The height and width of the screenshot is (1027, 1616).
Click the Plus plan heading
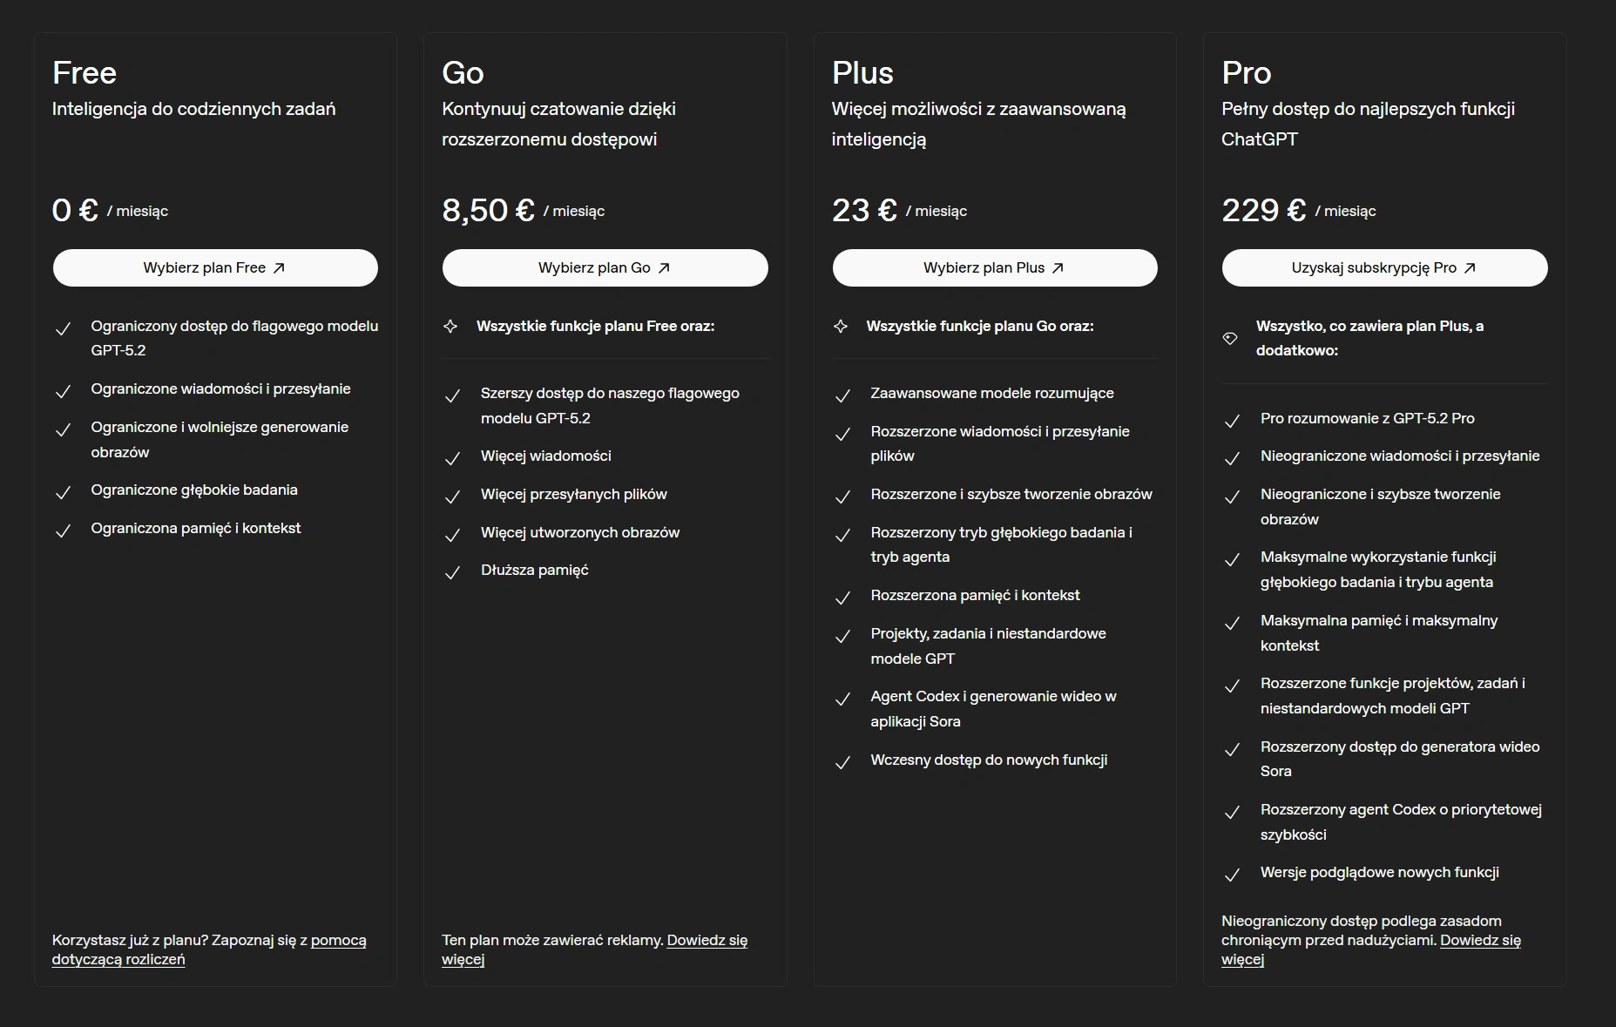(862, 73)
